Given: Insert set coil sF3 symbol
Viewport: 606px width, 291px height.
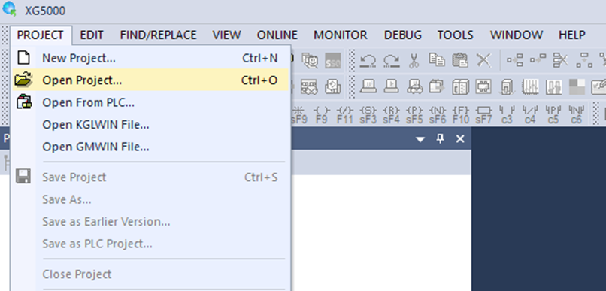Looking at the screenshot, I should pyautogui.click(x=368, y=115).
